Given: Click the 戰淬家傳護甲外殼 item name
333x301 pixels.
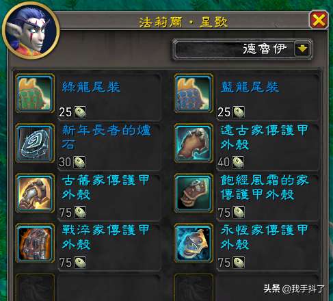Looking at the screenshot, I should (x=106, y=237).
